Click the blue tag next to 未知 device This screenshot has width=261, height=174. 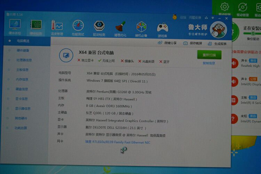point(253,116)
